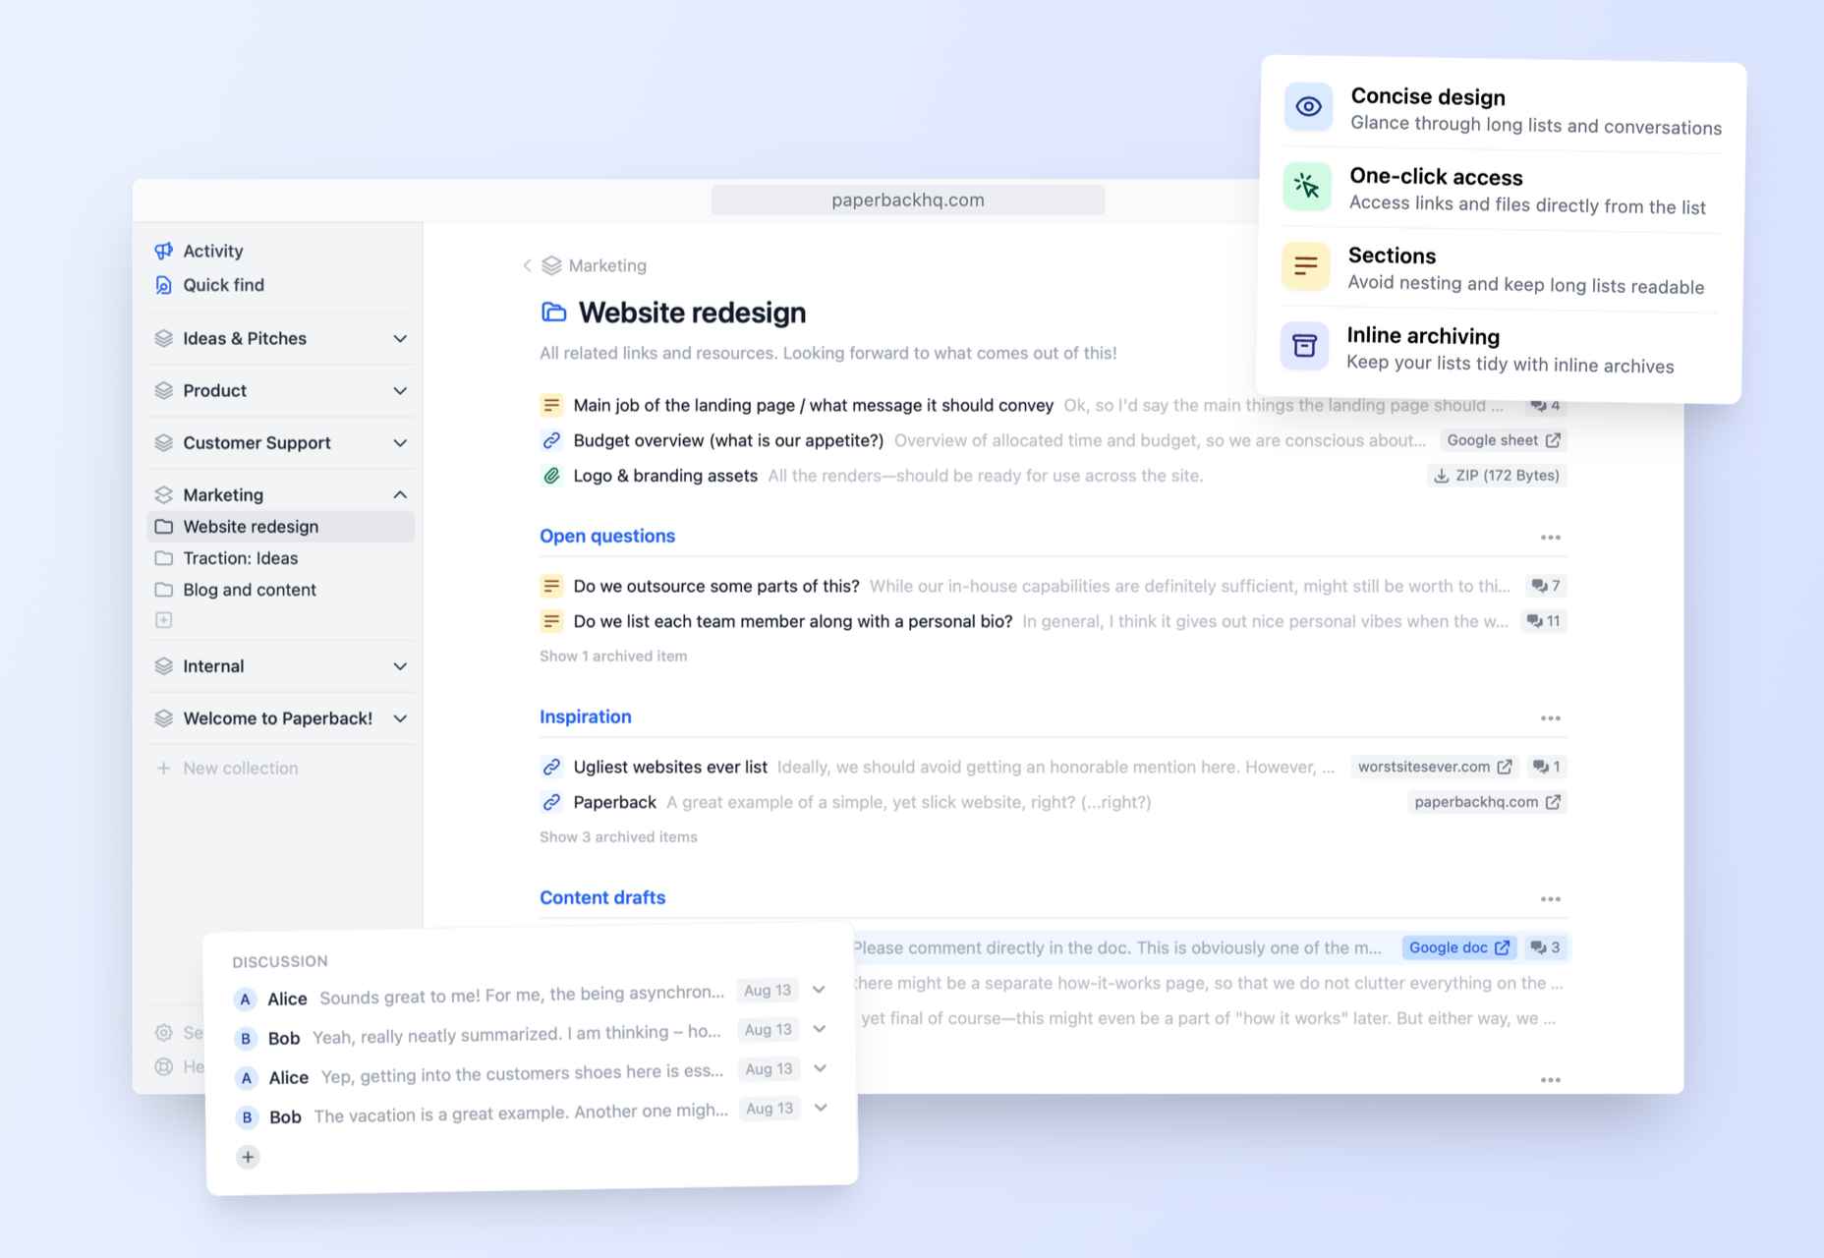Show 1 archived item
This screenshot has width=1824, height=1258.
613,656
